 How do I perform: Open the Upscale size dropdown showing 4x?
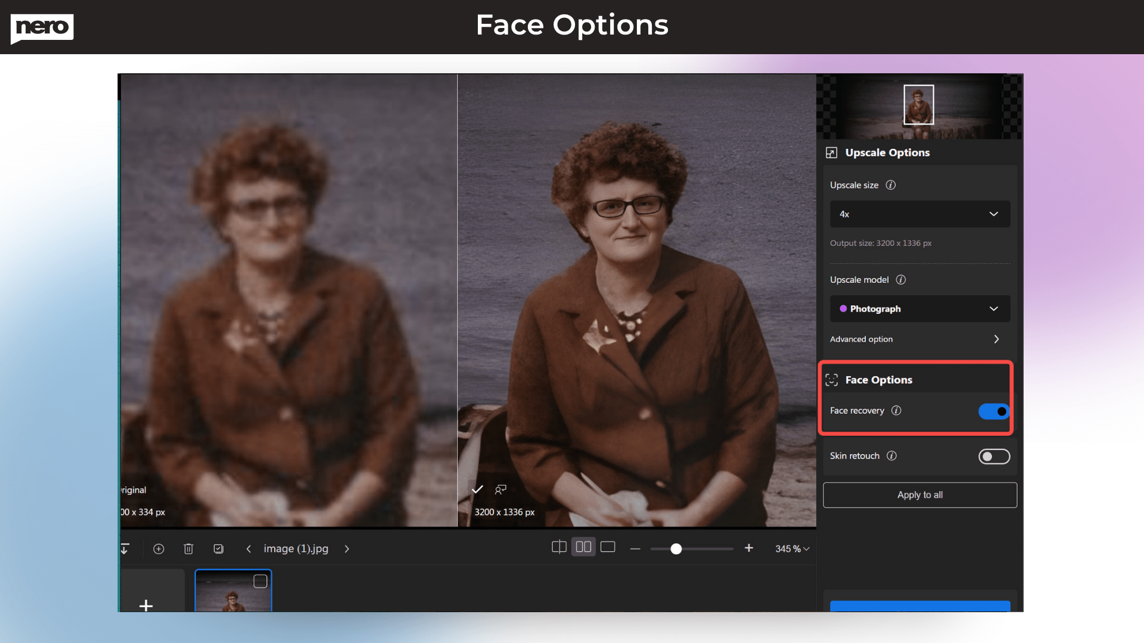(919, 214)
